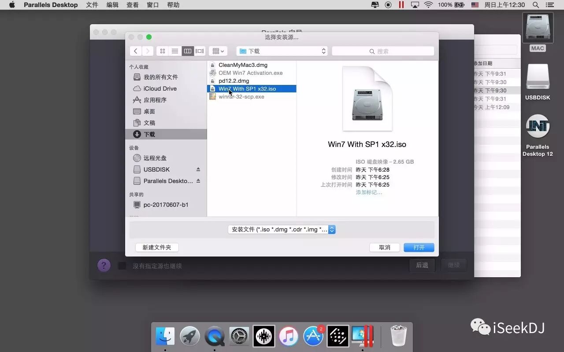Switch to column view

point(188,51)
